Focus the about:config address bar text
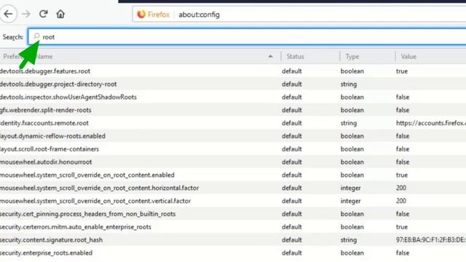 tap(199, 15)
